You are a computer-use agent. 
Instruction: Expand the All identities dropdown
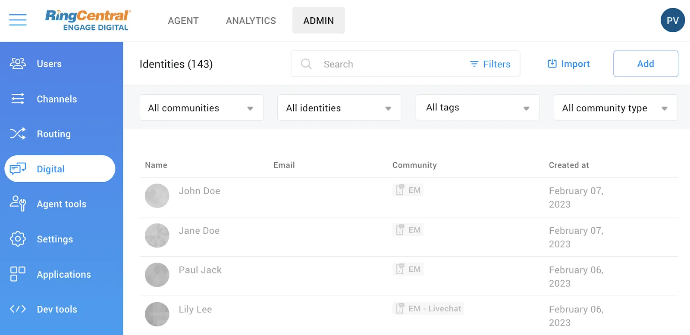[x=339, y=108]
